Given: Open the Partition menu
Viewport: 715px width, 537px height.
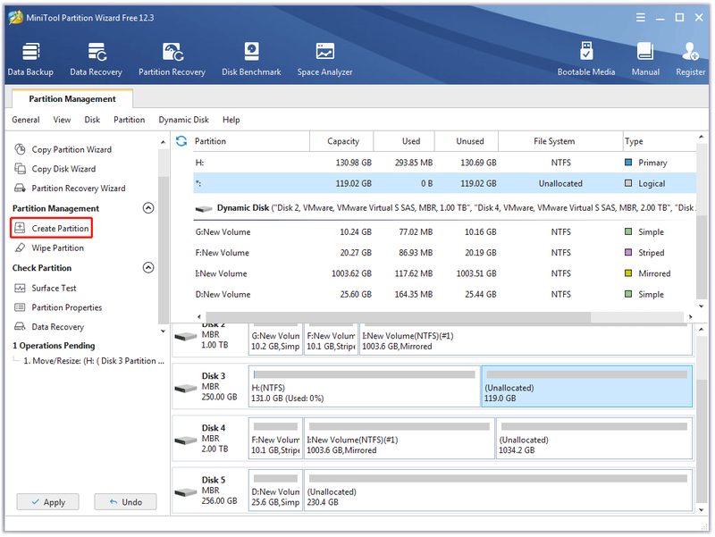Looking at the screenshot, I should pos(129,120).
